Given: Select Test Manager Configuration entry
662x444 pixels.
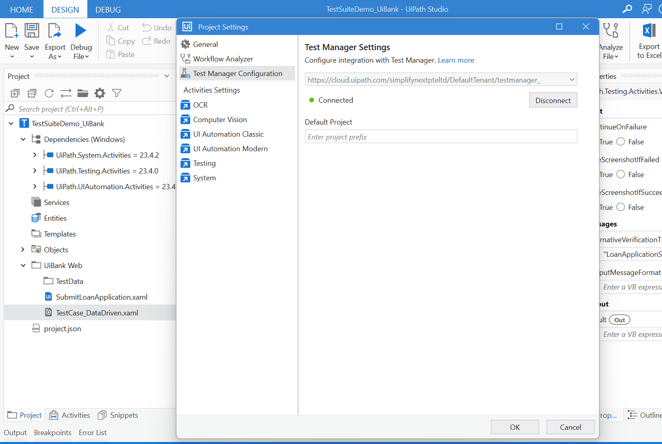Looking at the screenshot, I should pyautogui.click(x=237, y=74).
